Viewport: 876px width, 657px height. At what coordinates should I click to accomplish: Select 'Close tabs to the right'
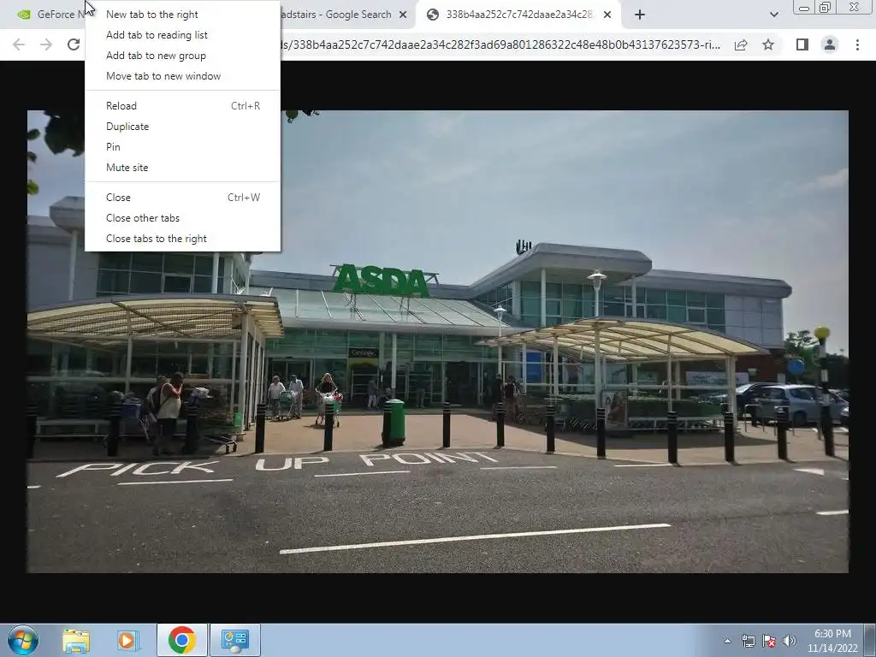tap(182, 239)
